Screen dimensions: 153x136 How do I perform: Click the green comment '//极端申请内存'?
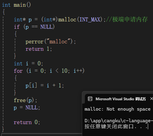pos(127,19)
